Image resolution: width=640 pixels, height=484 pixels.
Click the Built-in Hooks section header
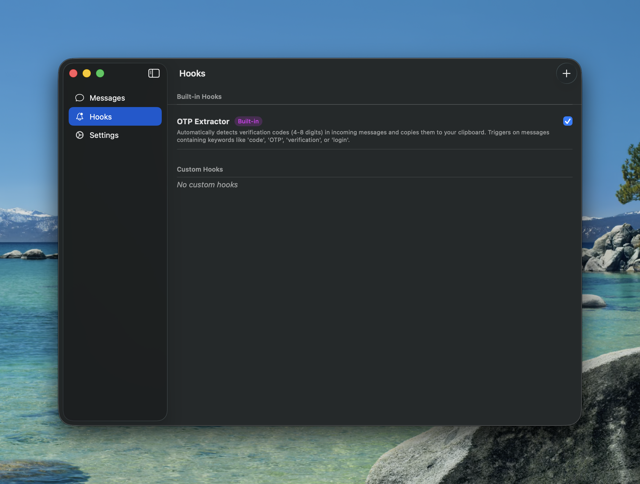[199, 96]
